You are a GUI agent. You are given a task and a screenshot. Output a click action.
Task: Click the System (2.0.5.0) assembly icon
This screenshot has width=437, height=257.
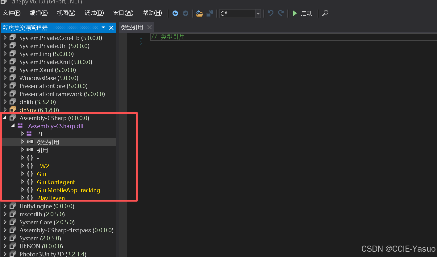tap(12, 238)
